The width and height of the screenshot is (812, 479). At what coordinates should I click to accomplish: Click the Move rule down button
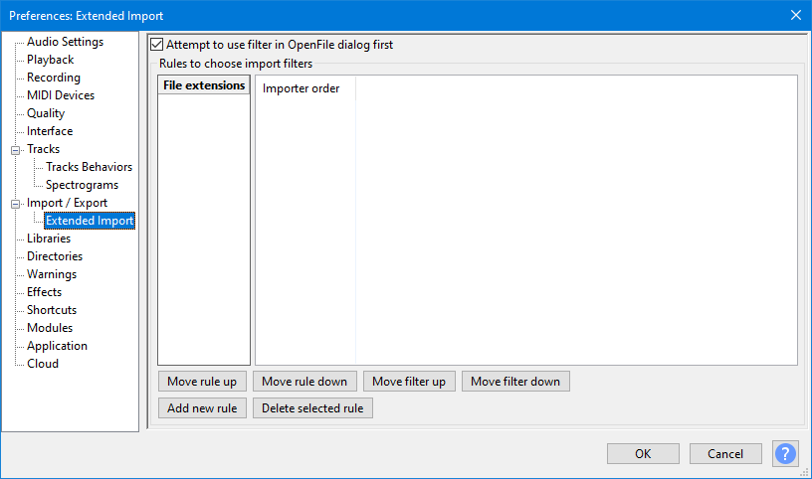[304, 382]
